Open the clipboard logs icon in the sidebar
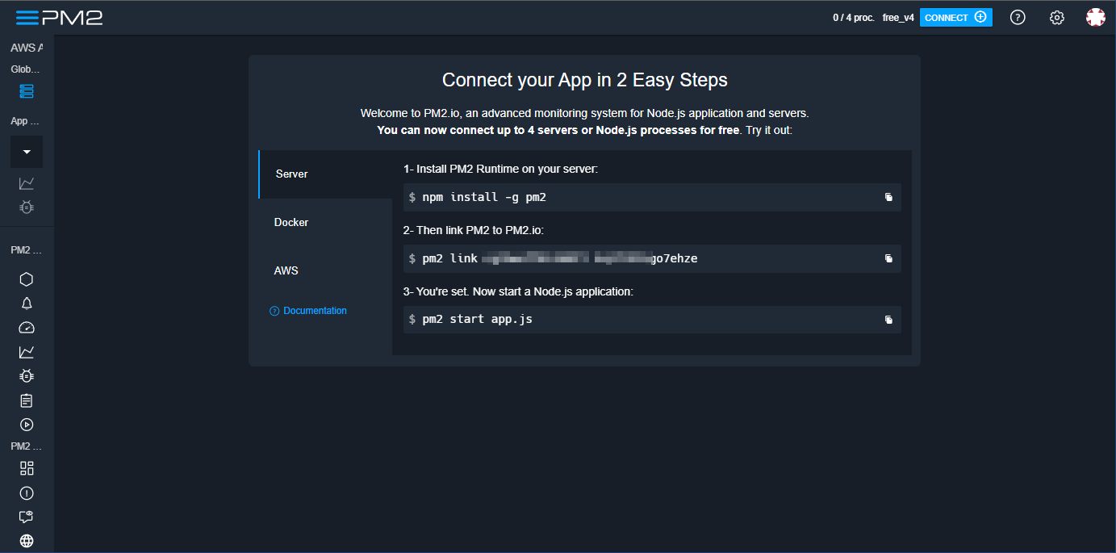This screenshot has height=553, width=1116. [x=27, y=400]
